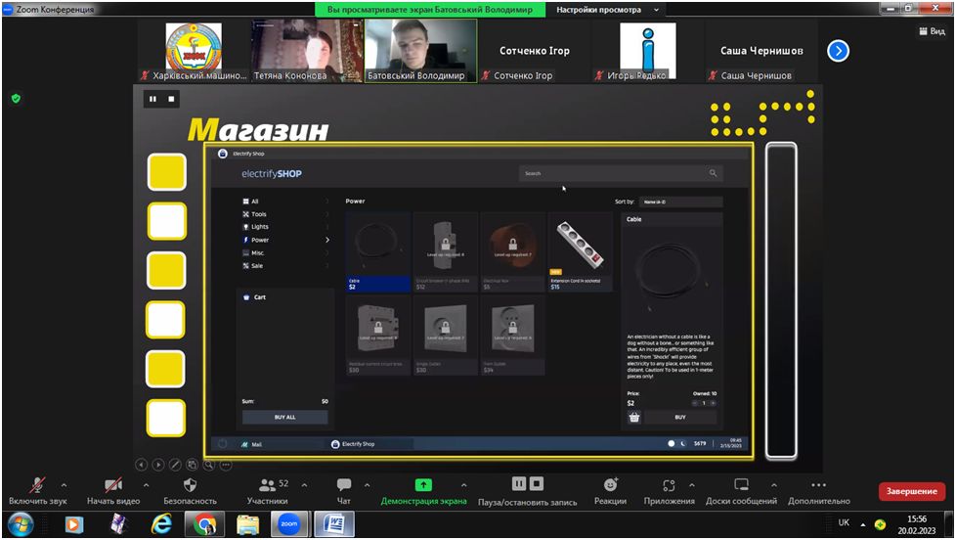Open Дополнительно three-dots menu
The width and height of the screenshot is (956, 540).
click(x=819, y=485)
